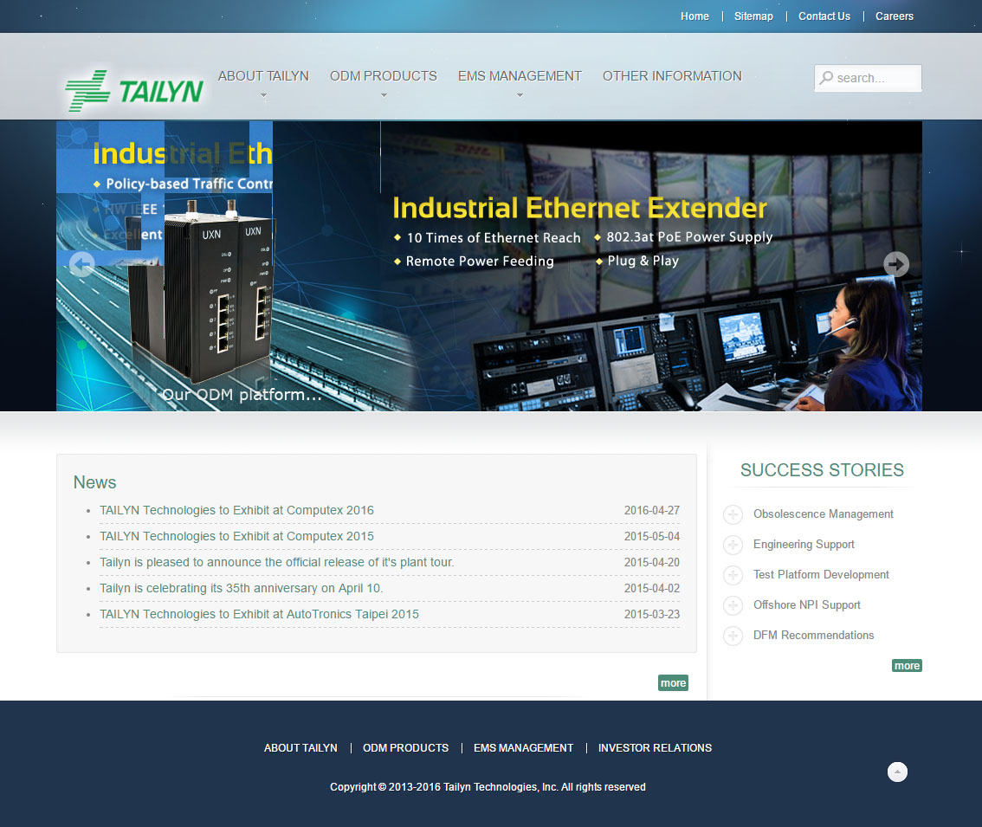Open ABOUT TAILYN main menu

[263, 76]
